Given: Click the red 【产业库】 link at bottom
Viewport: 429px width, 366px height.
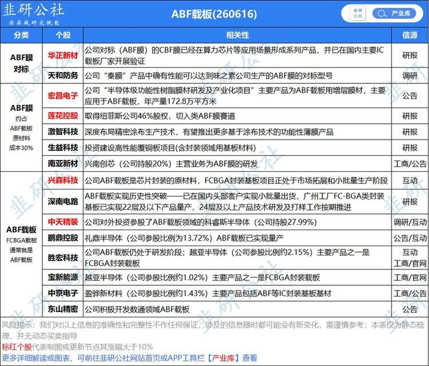Looking at the screenshot, I should [223, 358].
